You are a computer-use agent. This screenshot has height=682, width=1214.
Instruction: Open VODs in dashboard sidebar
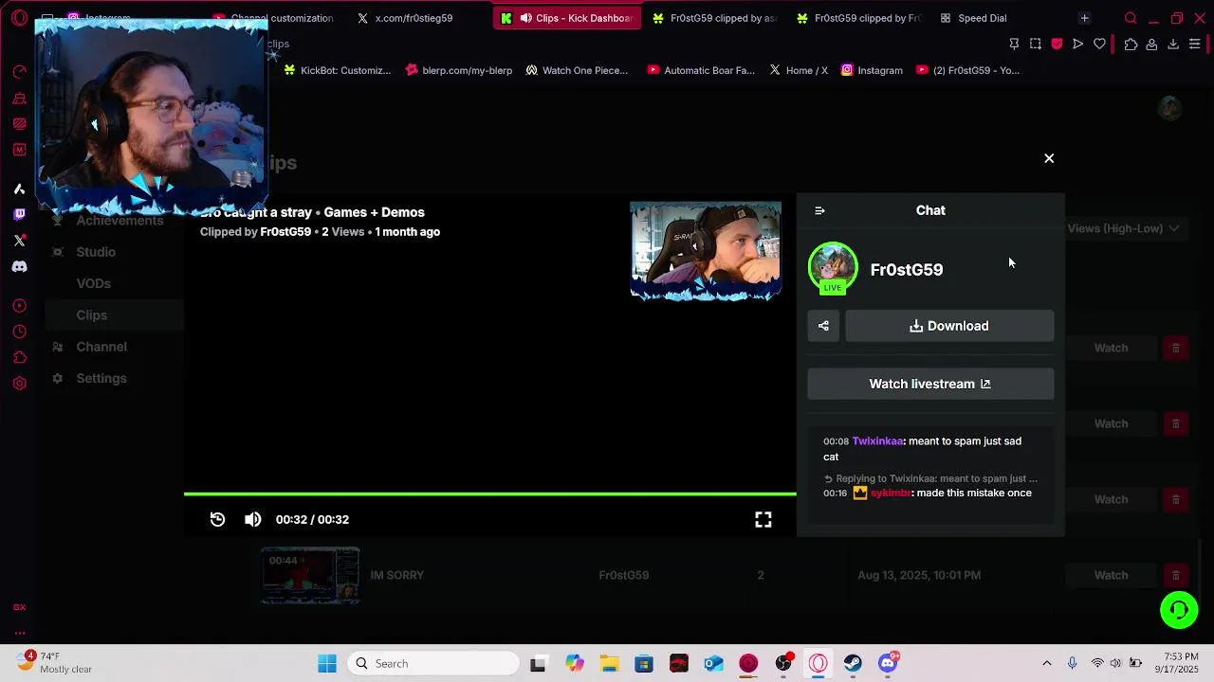click(93, 283)
